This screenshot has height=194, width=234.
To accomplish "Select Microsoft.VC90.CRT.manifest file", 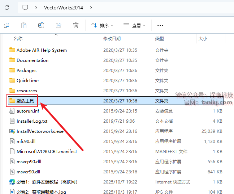I will 47,152.
